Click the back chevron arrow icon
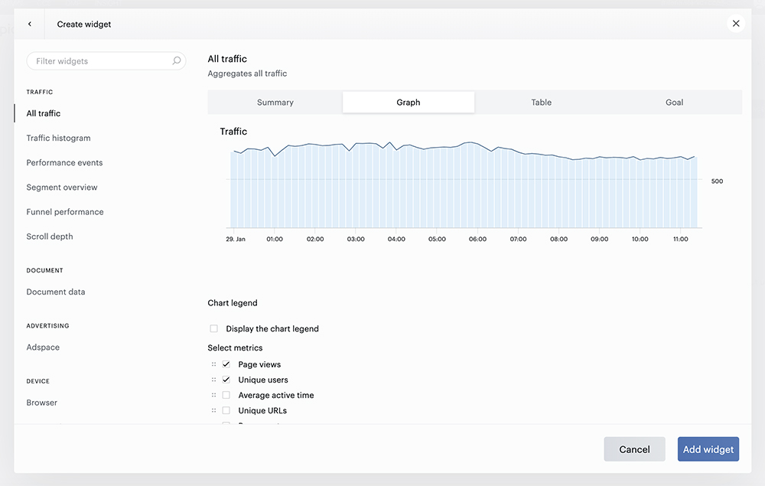765x486 pixels. click(30, 24)
